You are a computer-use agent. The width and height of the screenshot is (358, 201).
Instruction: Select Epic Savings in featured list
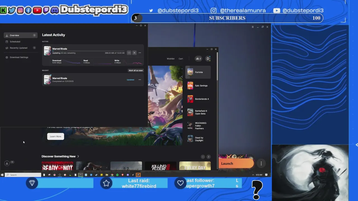pos(198,86)
